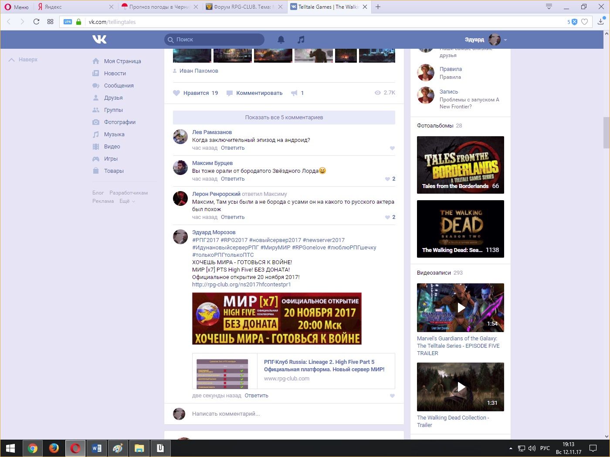The height and width of the screenshot is (457, 610).
Task: Open Opera VPN badge in address bar
Action: coord(68,22)
